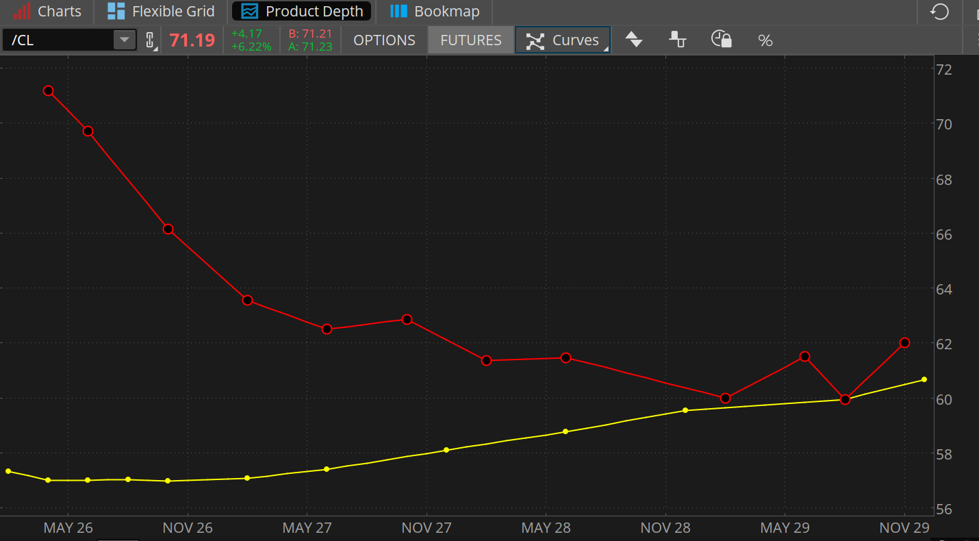979x541 pixels.
Task: Switch to OPTIONS view
Action: [x=384, y=40]
